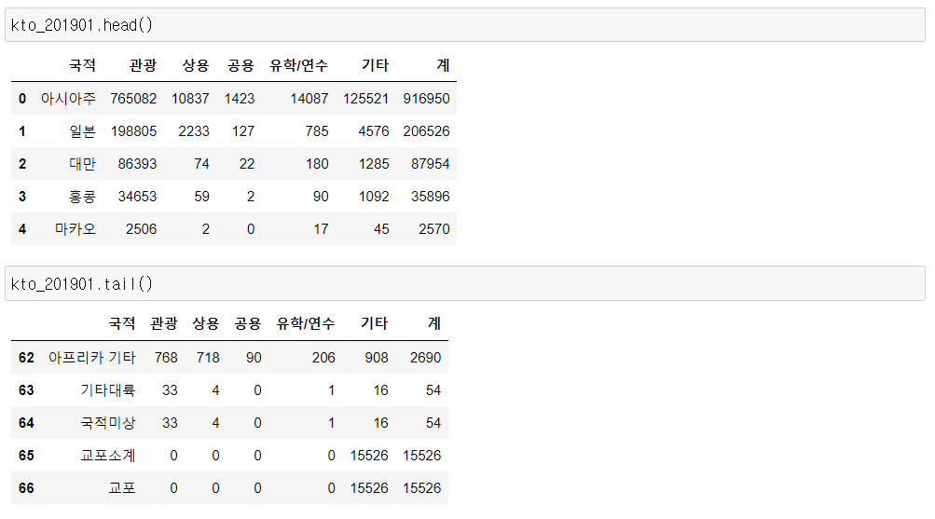Click the value 14087 in the 유학/연수 column

309,99
